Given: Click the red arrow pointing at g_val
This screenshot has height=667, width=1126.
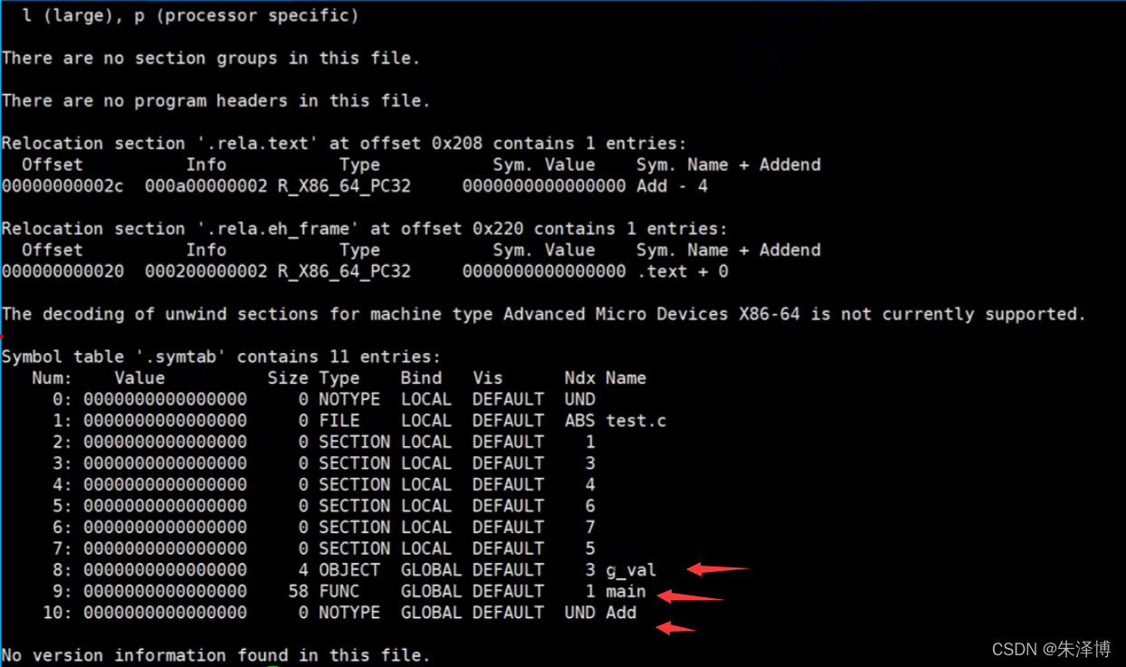Looking at the screenshot, I should pos(718,569).
